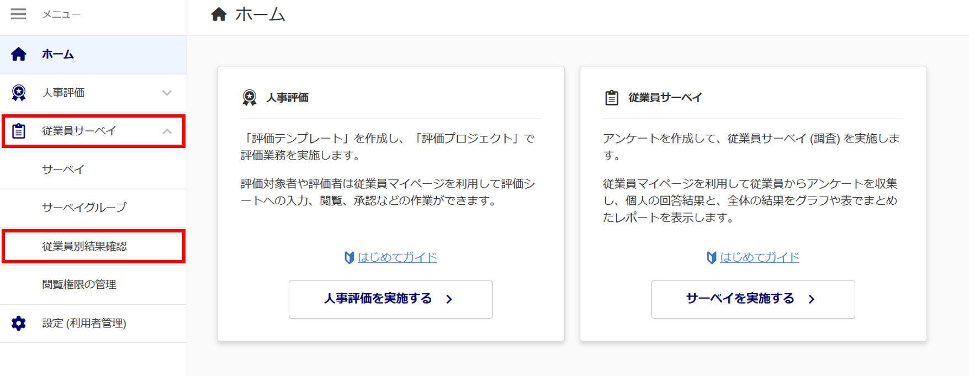Open the hamburger menu icon

click(18, 14)
